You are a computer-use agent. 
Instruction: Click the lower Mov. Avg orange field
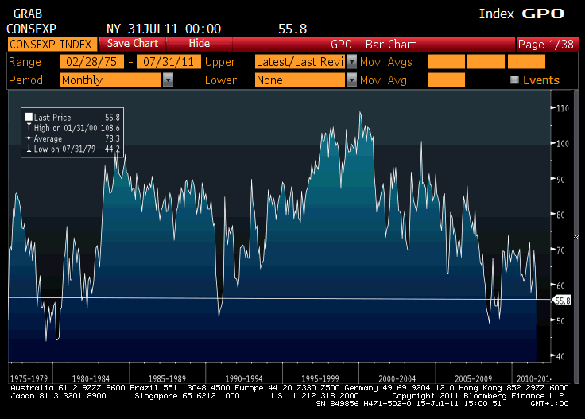pyautogui.click(x=446, y=80)
